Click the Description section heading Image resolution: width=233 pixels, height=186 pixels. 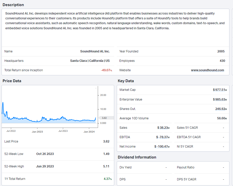pyautogui.click(x=13, y=5)
